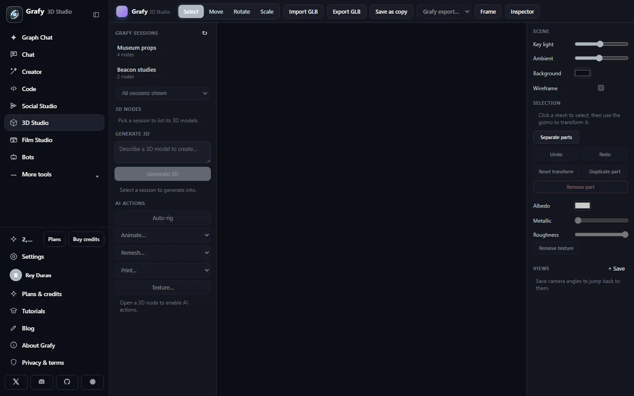Adjust the Metallic slider
This screenshot has height=396, width=634.
(x=601, y=220)
